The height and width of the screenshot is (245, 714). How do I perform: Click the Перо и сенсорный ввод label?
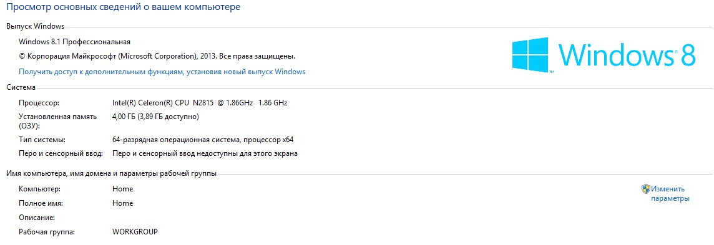(61, 153)
